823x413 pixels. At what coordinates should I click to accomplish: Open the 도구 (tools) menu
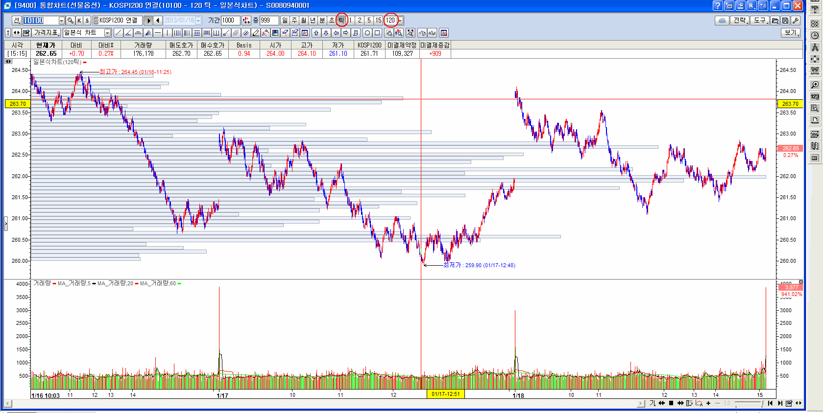(760, 21)
